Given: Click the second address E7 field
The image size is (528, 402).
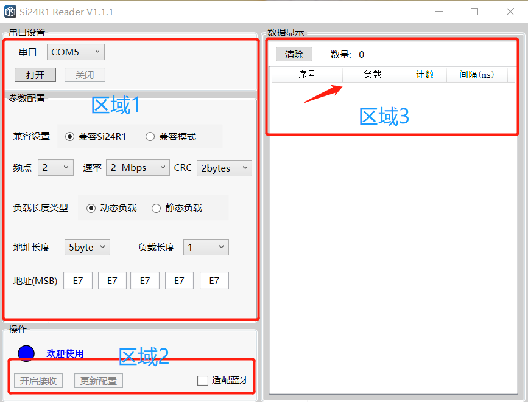Looking at the screenshot, I should [x=112, y=280].
